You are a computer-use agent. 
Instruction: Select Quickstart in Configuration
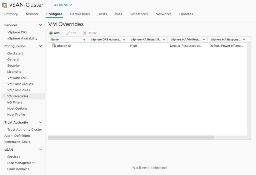click(15, 53)
